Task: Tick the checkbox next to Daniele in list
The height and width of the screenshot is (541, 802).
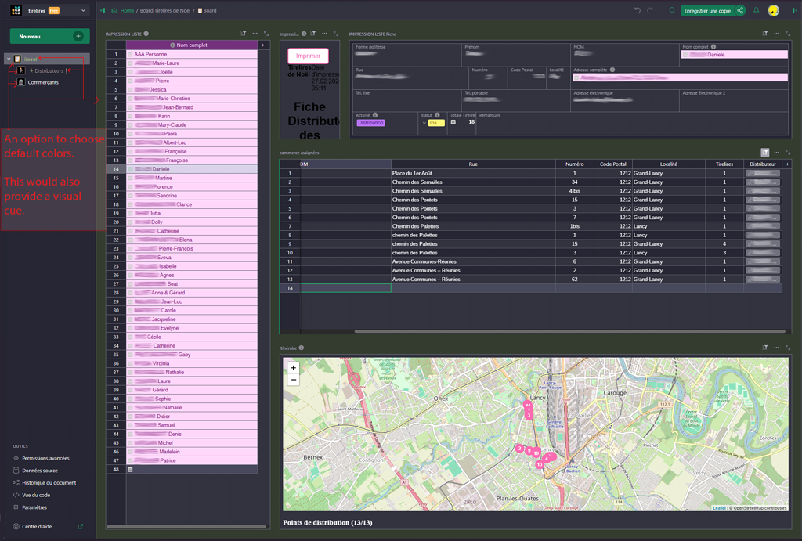Action: [x=130, y=169]
